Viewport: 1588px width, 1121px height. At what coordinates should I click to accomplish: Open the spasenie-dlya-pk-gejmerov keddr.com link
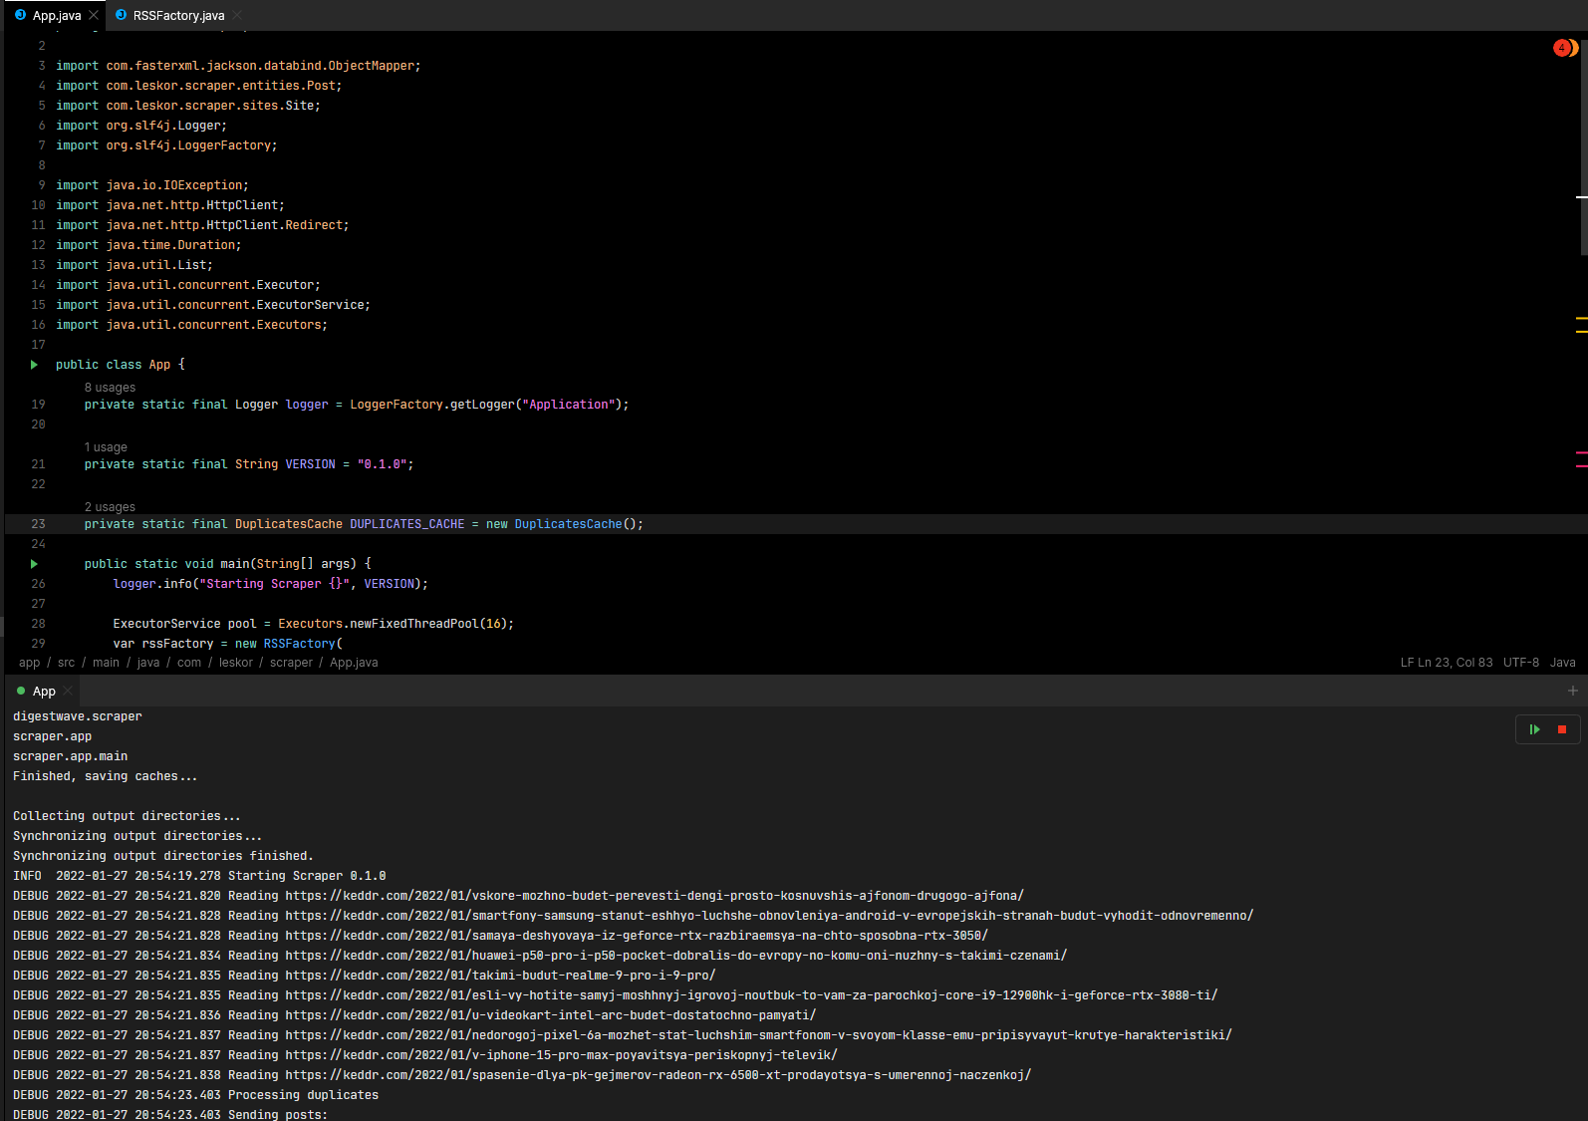pos(659,1075)
